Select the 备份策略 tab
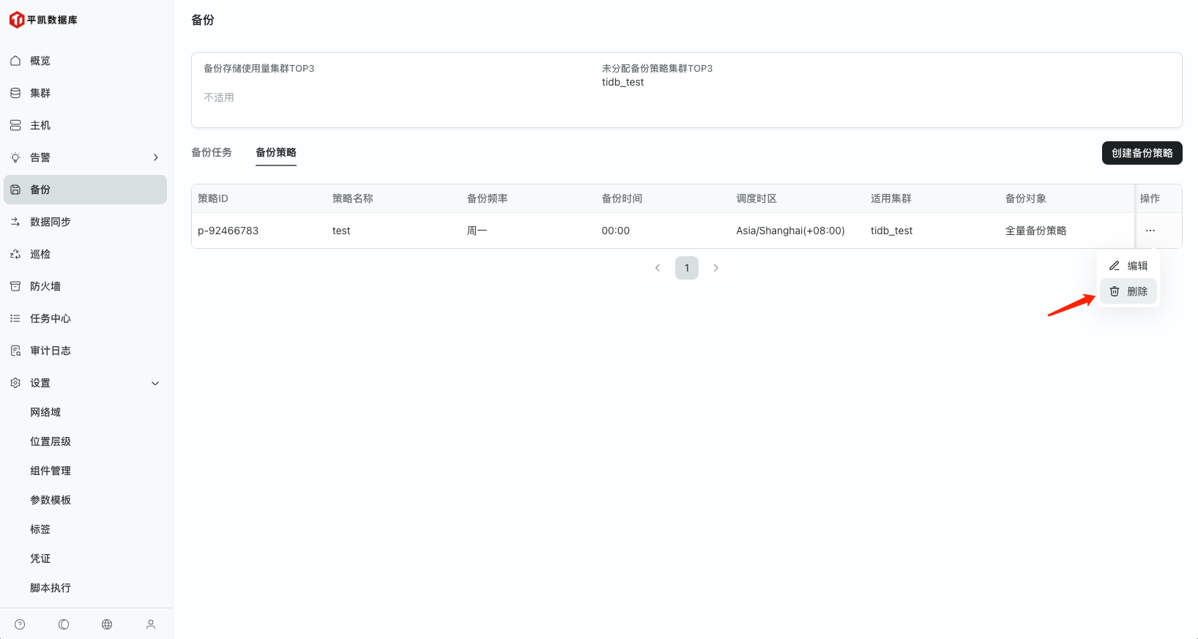The width and height of the screenshot is (1198, 639). click(x=276, y=152)
